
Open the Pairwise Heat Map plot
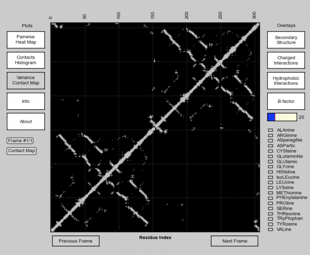[26, 40]
